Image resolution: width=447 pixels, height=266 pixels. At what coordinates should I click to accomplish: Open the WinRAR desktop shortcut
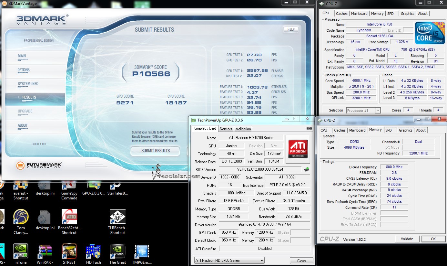tap(45, 255)
